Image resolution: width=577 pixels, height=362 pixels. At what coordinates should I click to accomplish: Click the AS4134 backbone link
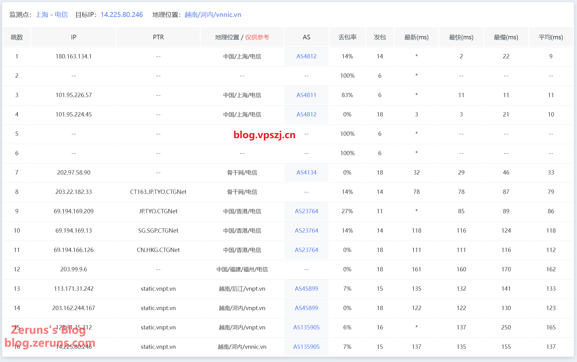point(306,172)
